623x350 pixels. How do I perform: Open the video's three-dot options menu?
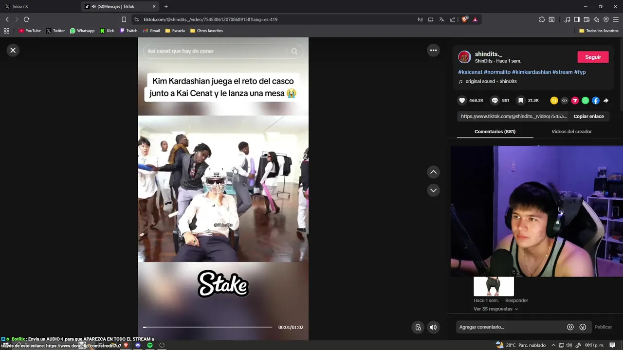coord(433,50)
